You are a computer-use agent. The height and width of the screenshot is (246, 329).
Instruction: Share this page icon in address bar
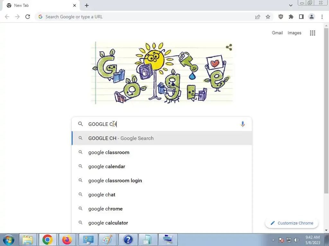[x=258, y=17]
